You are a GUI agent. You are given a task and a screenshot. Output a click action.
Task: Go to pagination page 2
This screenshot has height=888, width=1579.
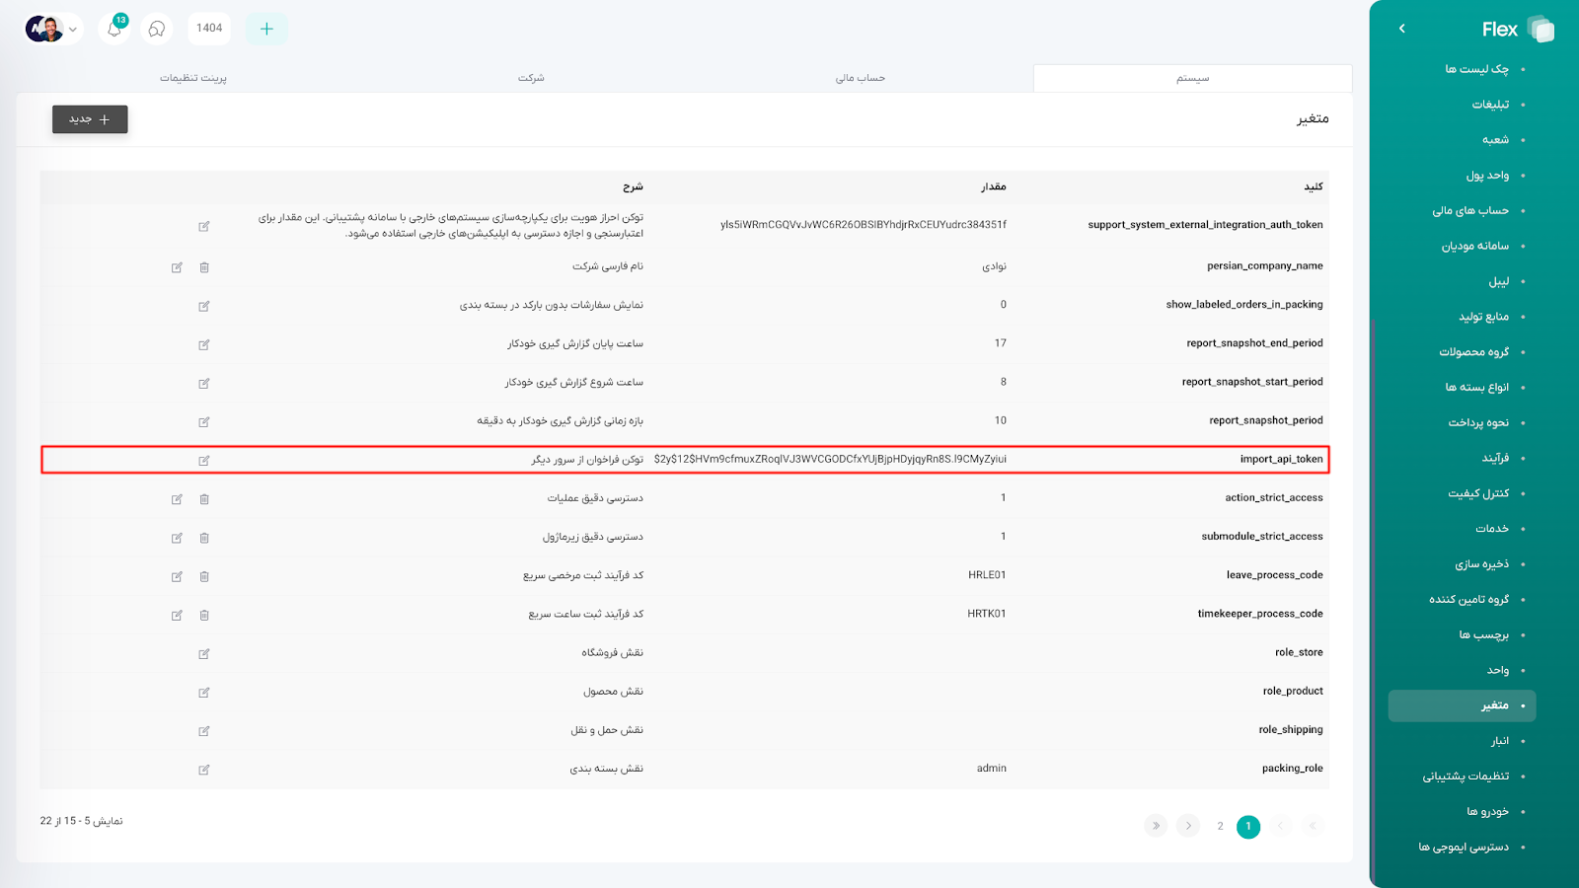[x=1220, y=826]
